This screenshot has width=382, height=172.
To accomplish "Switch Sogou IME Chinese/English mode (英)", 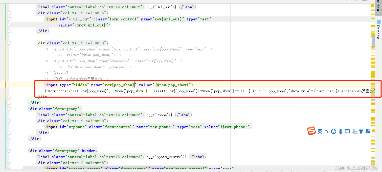I will [x=320, y=131].
